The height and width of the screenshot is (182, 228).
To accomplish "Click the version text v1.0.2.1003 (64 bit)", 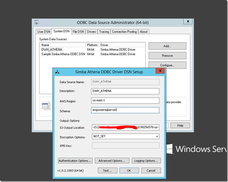I will pyautogui.click(x=70, y=171).
